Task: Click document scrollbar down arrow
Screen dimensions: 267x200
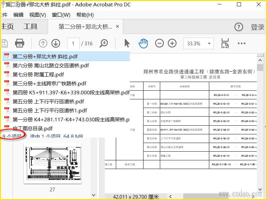Action: click(260, 189)
